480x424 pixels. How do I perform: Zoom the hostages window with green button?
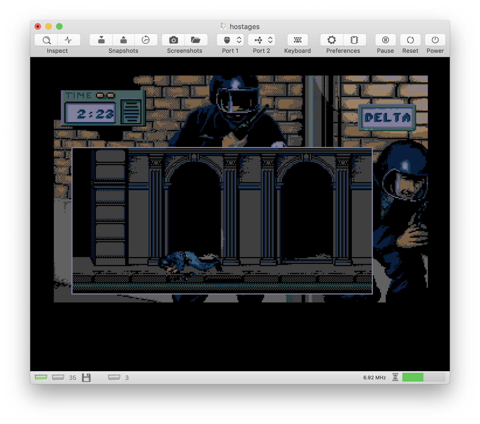tap(59, 26)
